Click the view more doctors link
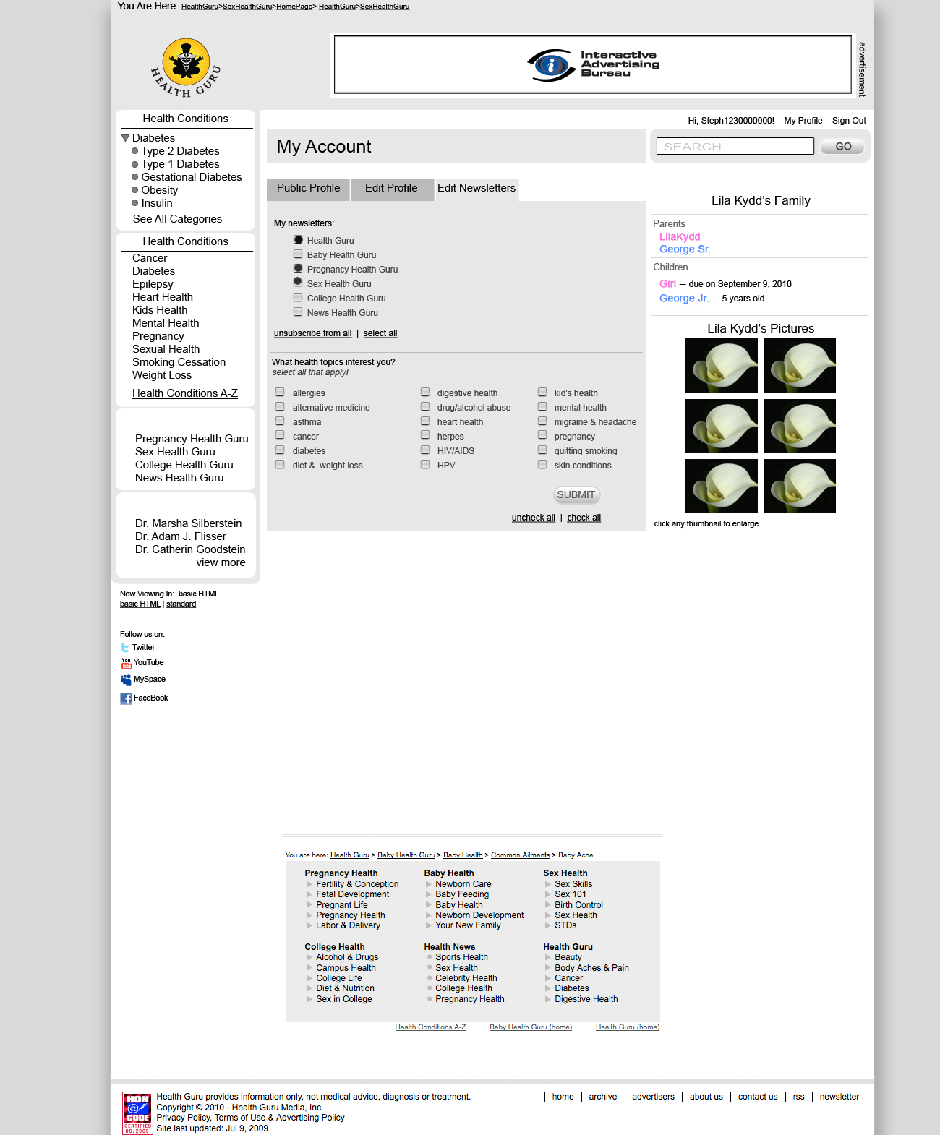The height and width of the screenshot is (1135, 940). (221, 562)
